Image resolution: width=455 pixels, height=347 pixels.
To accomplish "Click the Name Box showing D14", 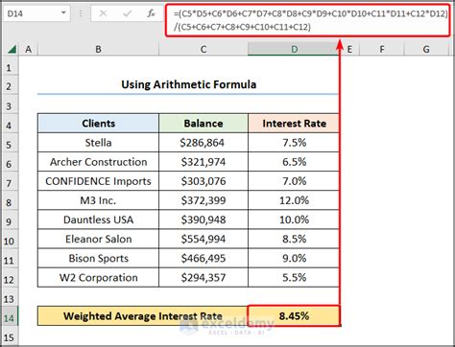I will pos(32,13).
